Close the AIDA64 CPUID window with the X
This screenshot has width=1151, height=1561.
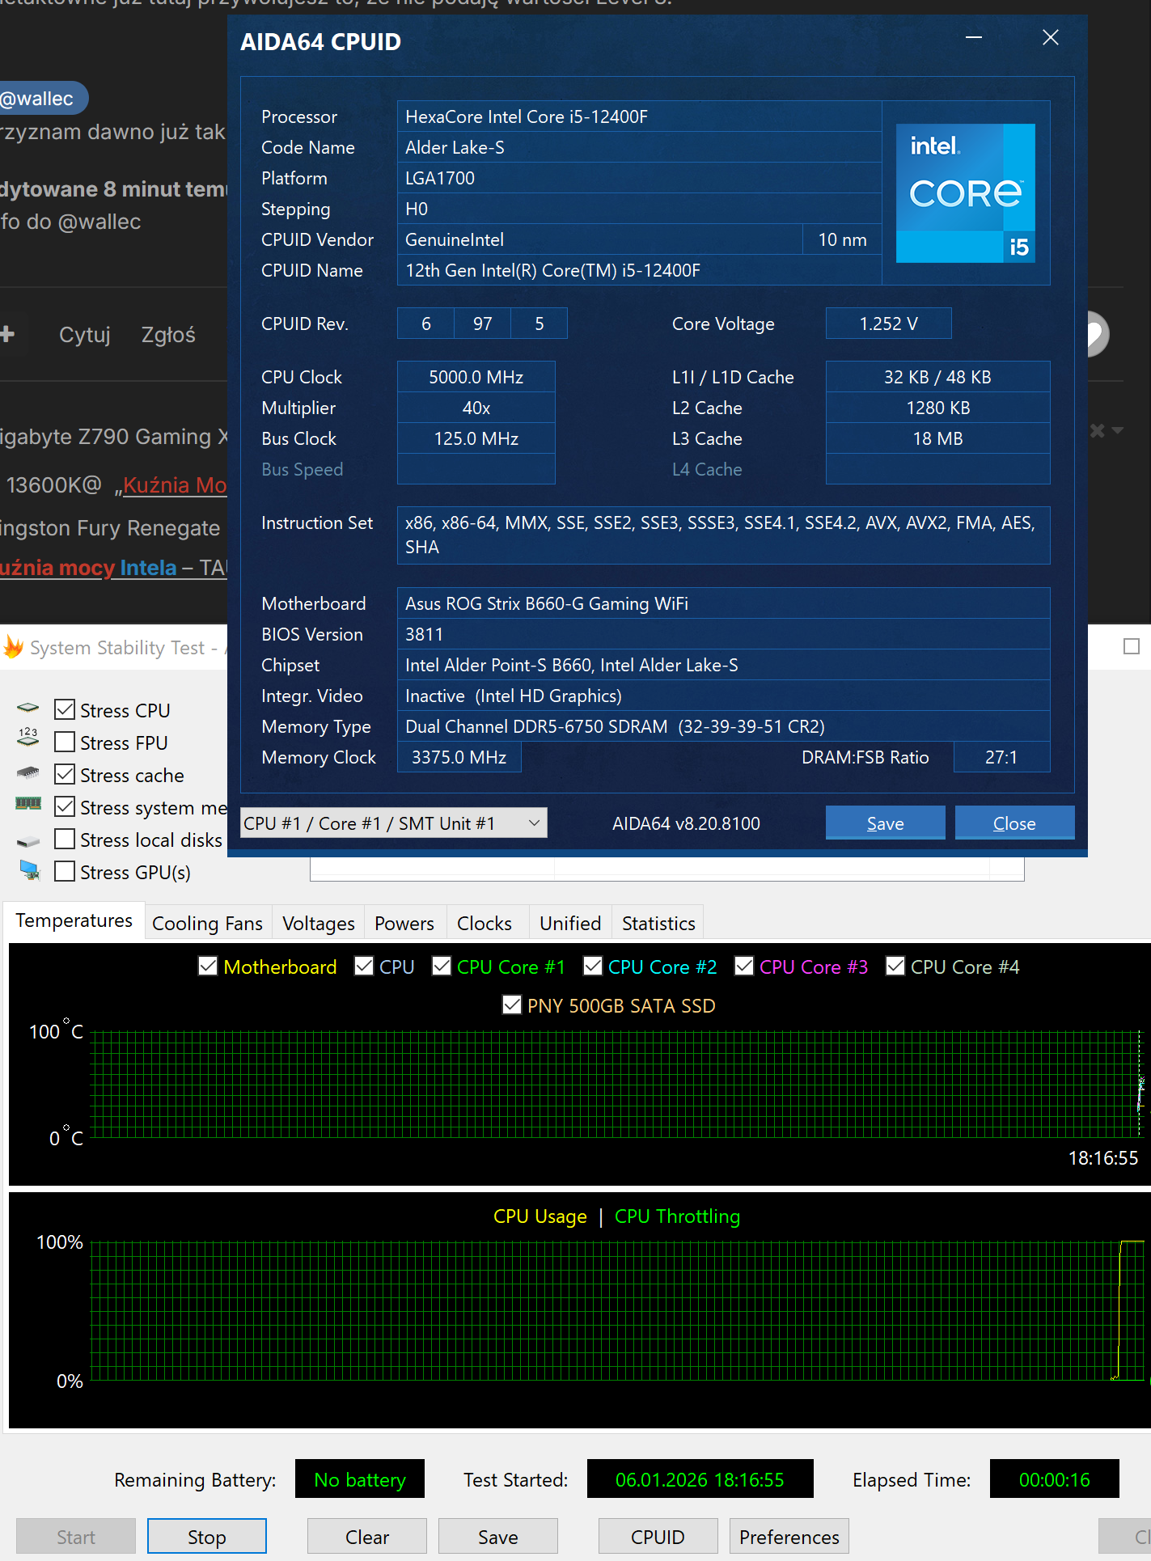(1051, 37)
